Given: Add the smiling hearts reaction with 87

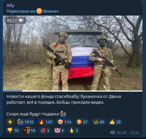Looking at the screenshot, I should (x=82, y=122).
